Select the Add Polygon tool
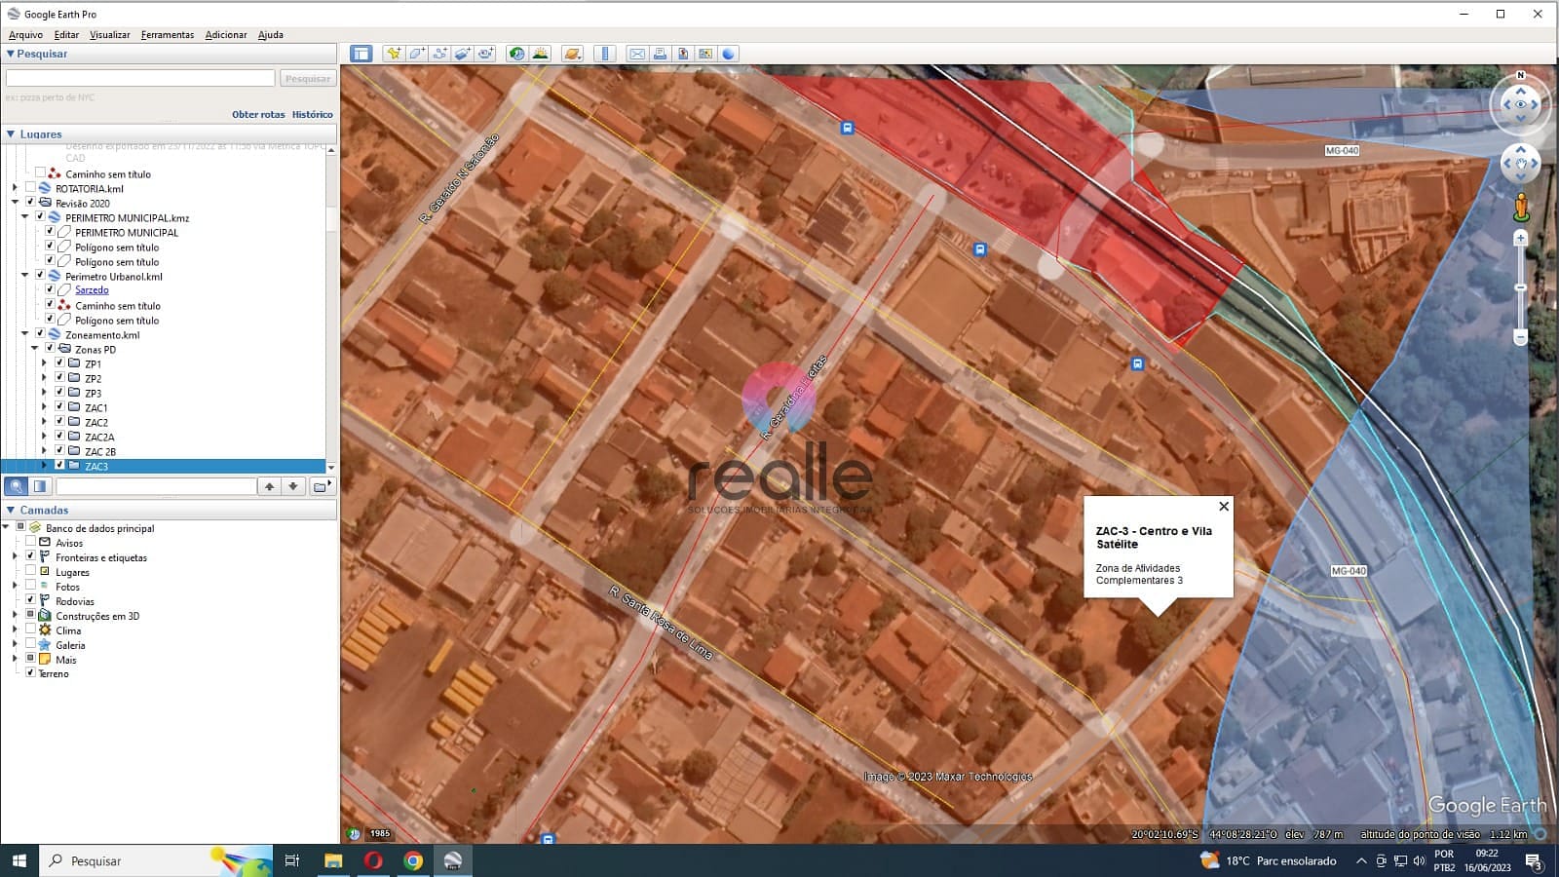The width and height of the screenshot is (1559, 877). pos(417,54)
